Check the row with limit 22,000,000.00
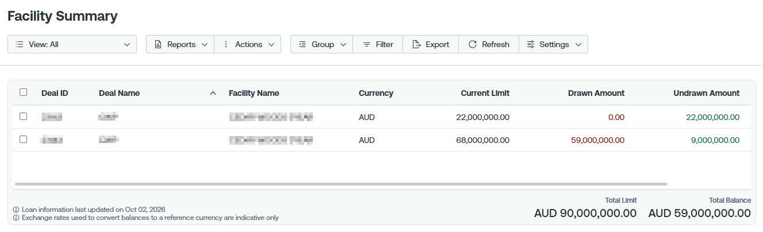This screenshot has width=763, height=232. point(23,116)
